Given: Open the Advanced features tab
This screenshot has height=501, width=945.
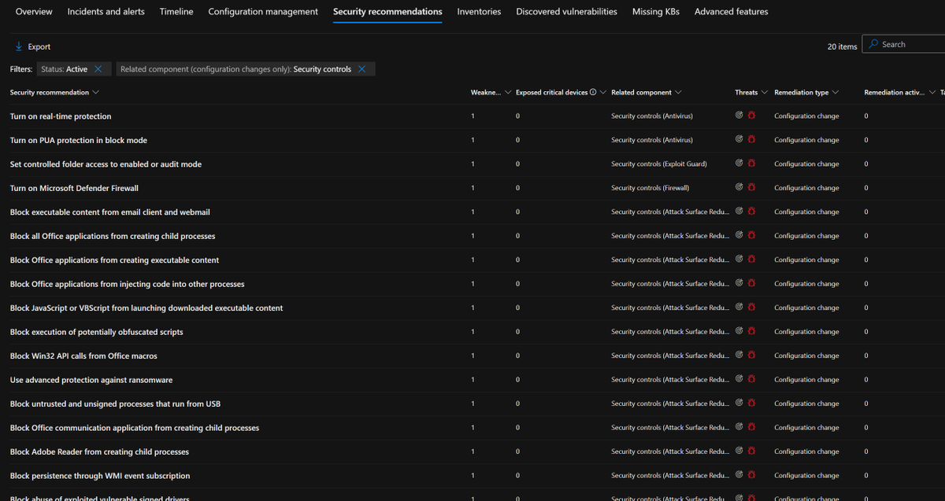Looking at the screenshot, I should (x=731, y=12).
